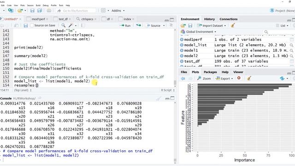Click the console input prompt line

tap(88, 160)
